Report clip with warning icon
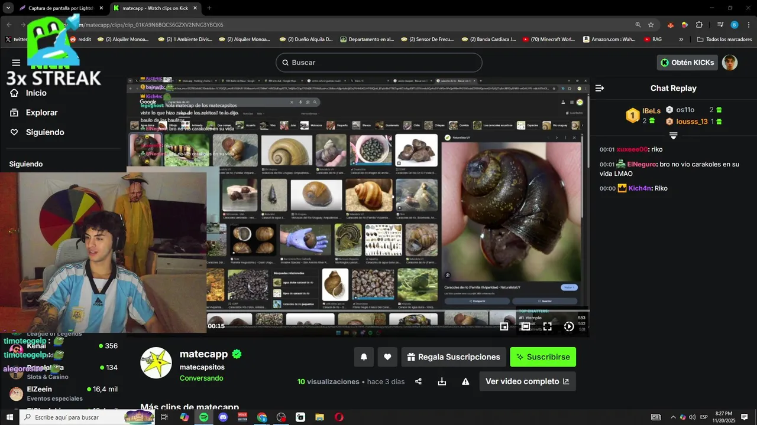The width and height of the screenshot is (757, 425). point(465,381)
